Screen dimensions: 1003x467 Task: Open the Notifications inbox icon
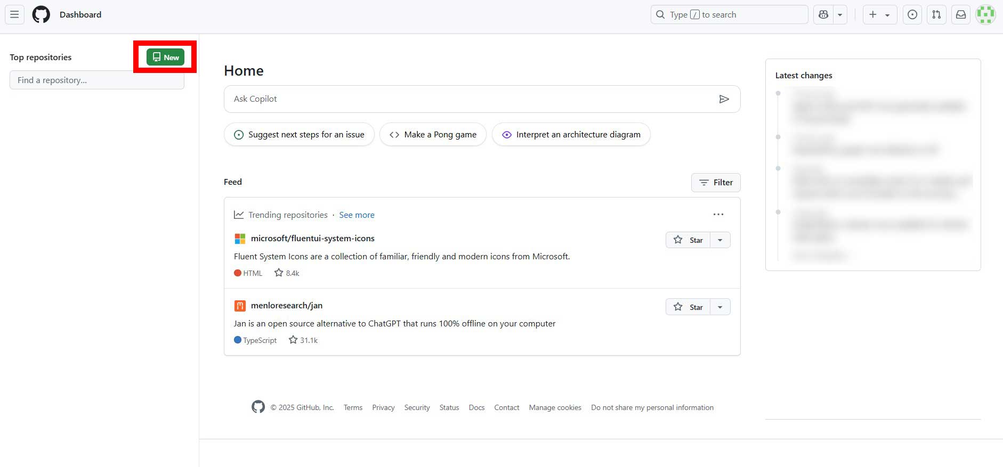tap(961, 14)
